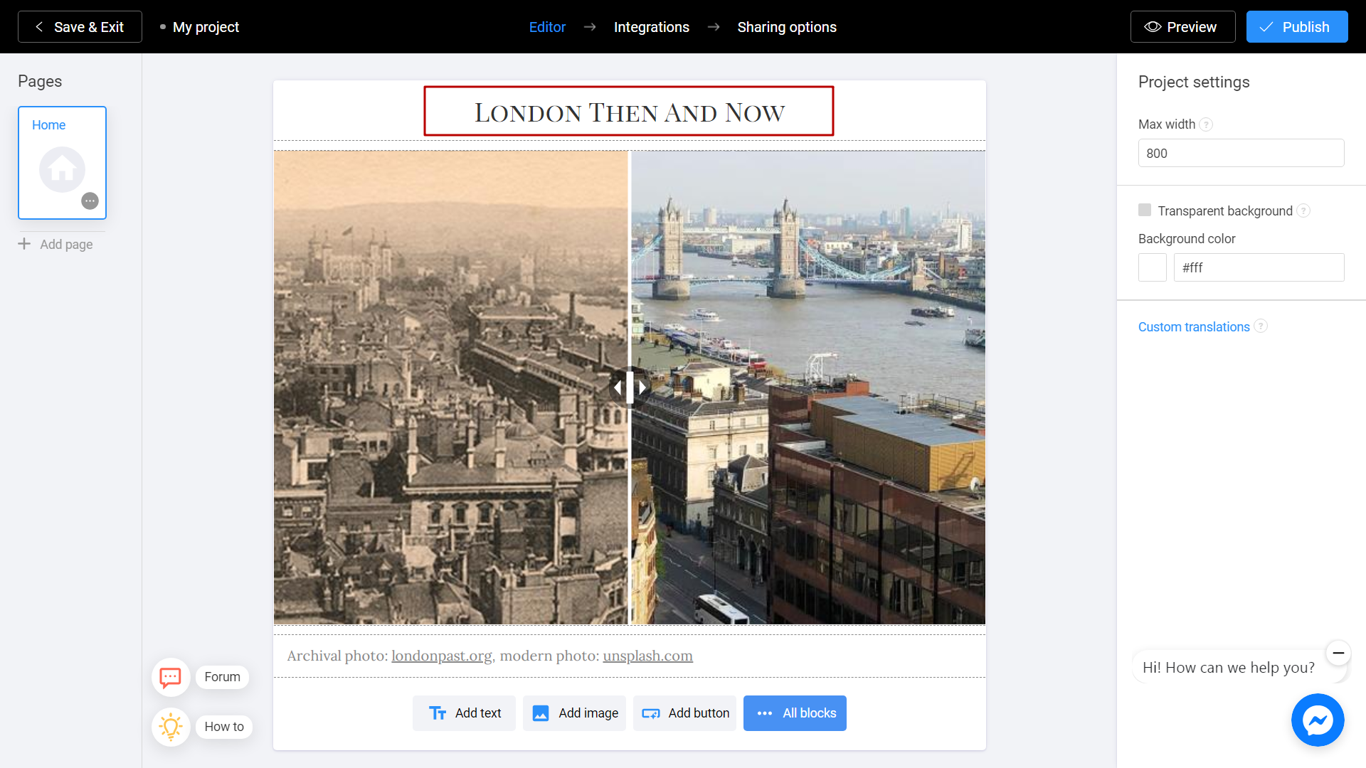Open the Integrations step dropdown
The height and width of the screenshot is (768, 1366).
(x=652, y=26)
